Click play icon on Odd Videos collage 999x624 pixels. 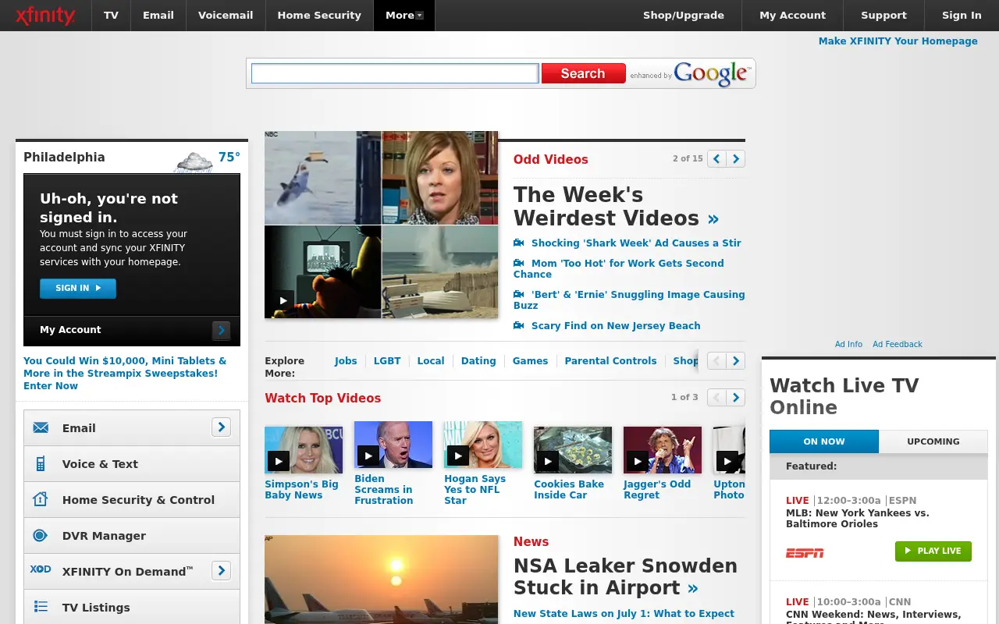283,300
